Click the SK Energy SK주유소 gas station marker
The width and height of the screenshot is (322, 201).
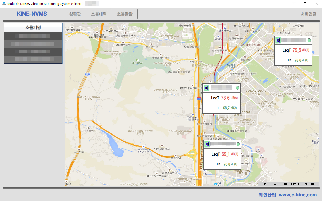coord(143,146)
